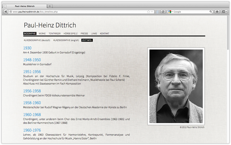Show URL history dropdown arrow
Screen dimensions: 231x145
[152, 12]
